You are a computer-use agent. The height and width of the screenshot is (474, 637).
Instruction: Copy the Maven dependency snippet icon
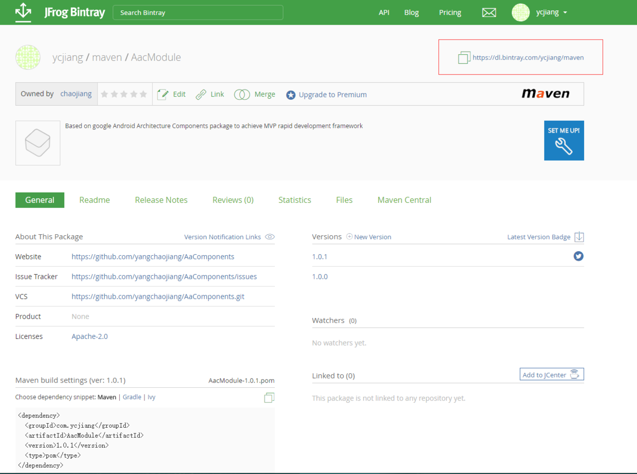[x=269, y=397]
